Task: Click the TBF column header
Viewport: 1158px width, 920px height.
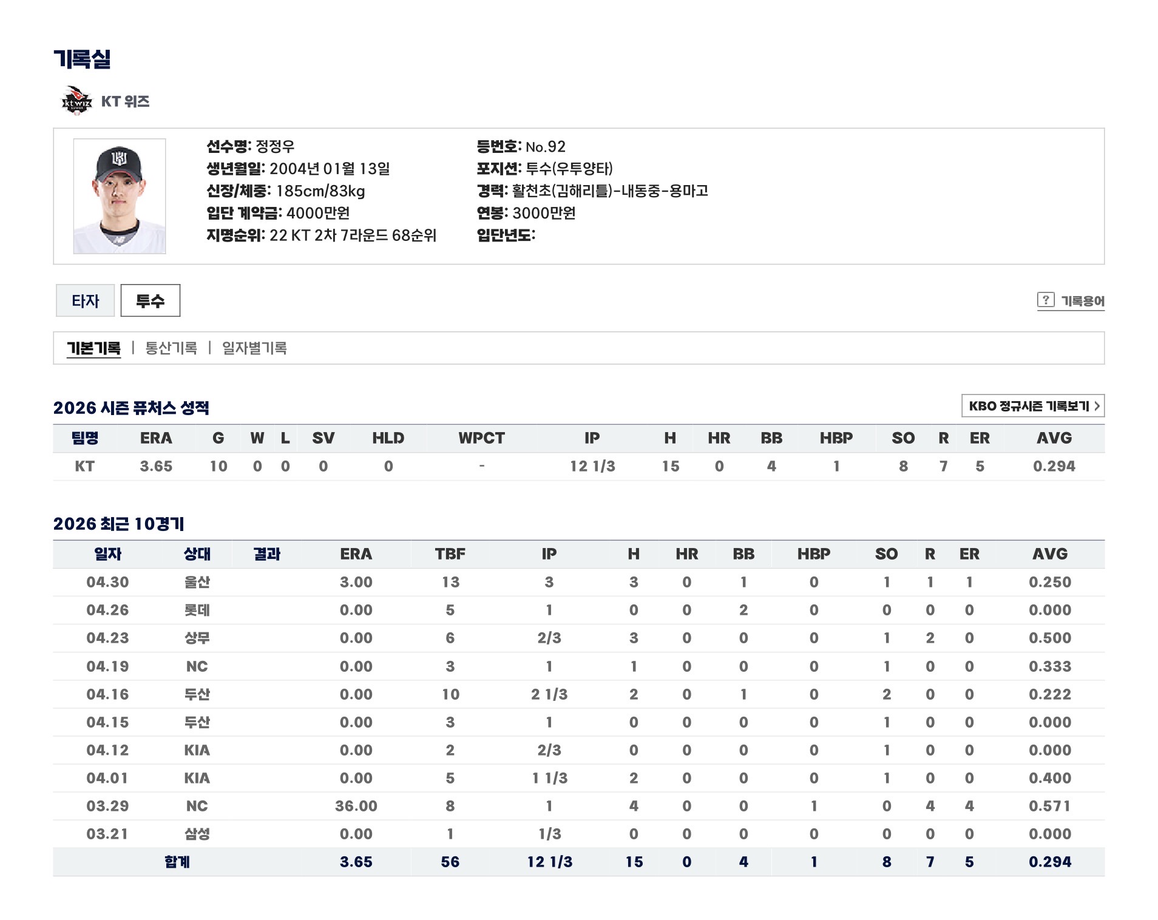Action: (x=450, y=554)
